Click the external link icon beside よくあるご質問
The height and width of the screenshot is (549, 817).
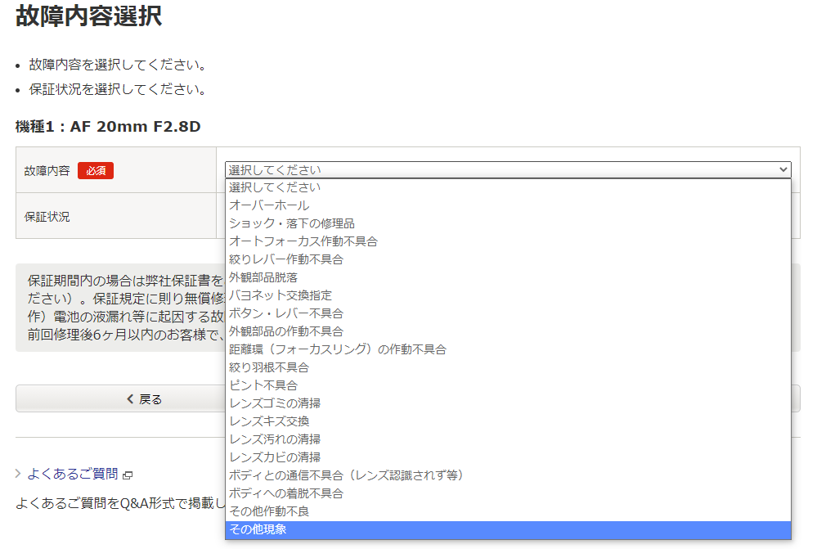(128, 475)
